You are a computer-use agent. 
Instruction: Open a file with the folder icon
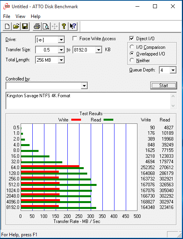pyautogui.click(x=16, y=27)
